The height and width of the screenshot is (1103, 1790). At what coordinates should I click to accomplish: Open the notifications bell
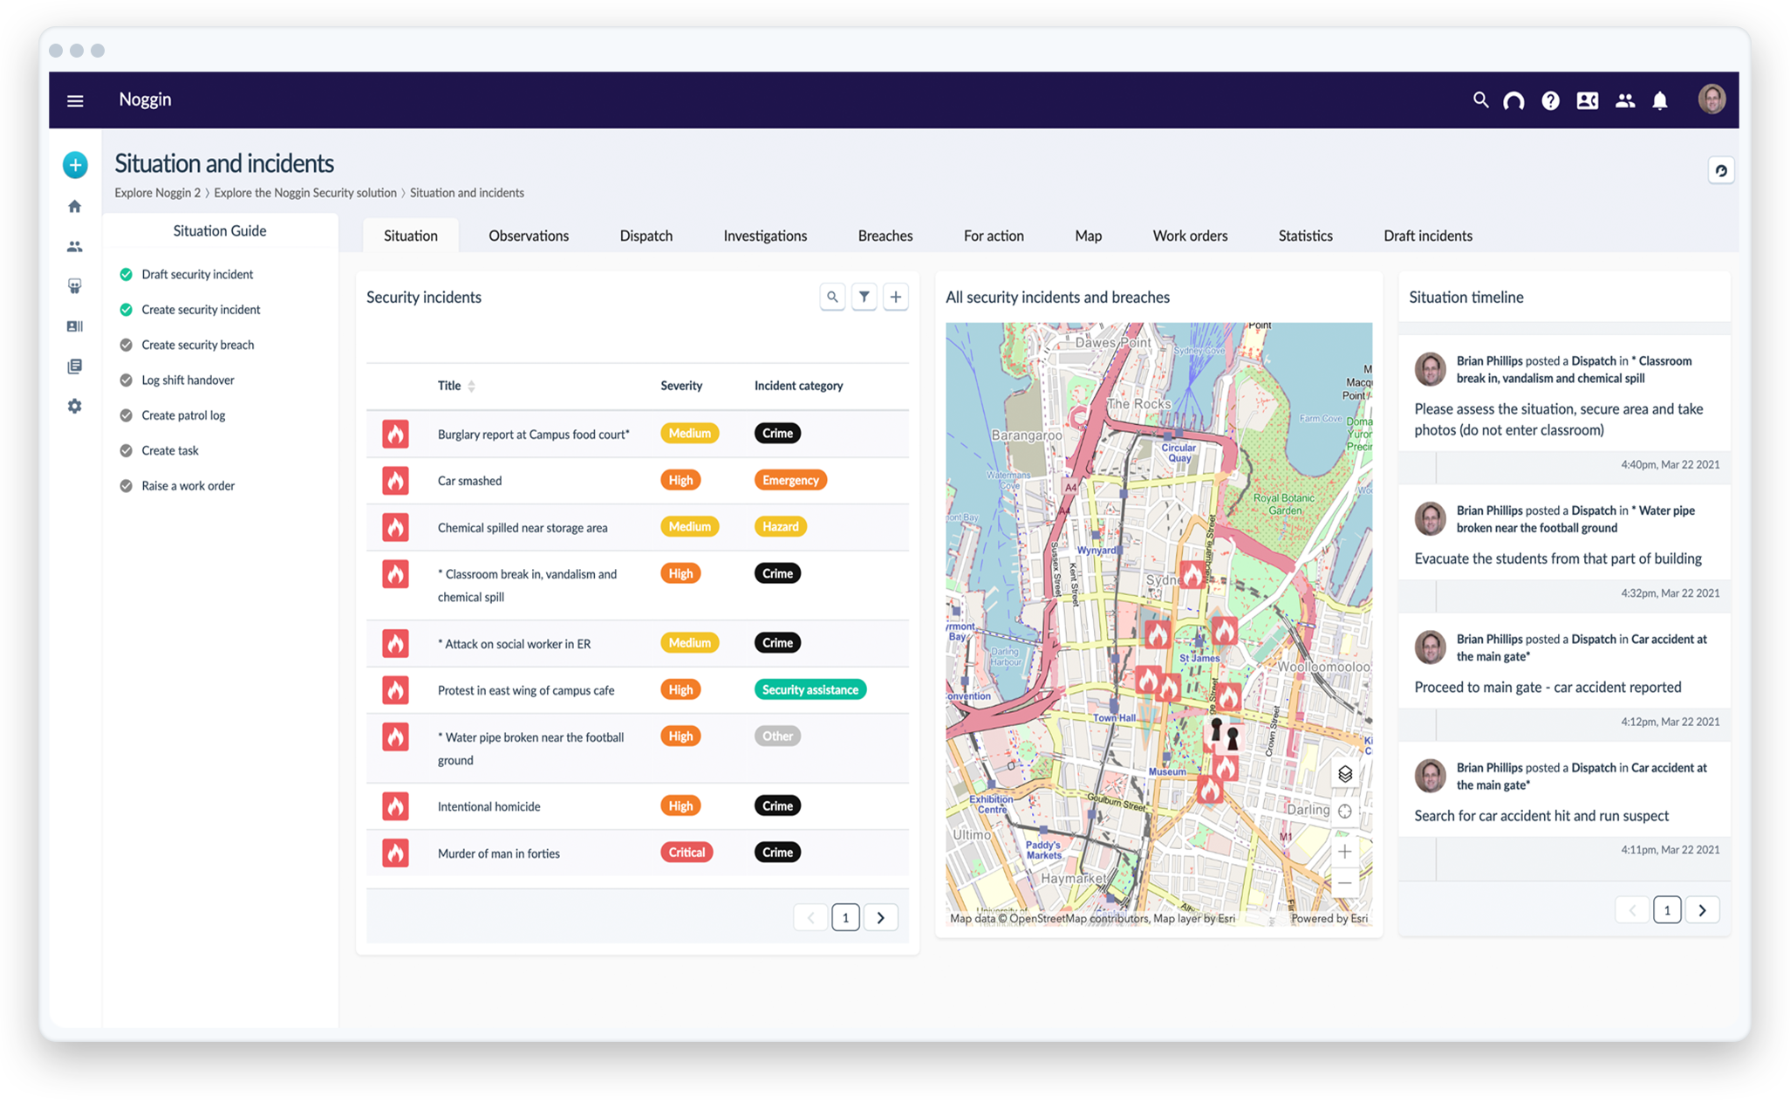(x=1660, y=101)
